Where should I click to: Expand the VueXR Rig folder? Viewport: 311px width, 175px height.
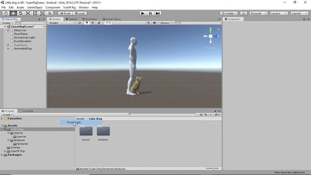tap(5, 151)
